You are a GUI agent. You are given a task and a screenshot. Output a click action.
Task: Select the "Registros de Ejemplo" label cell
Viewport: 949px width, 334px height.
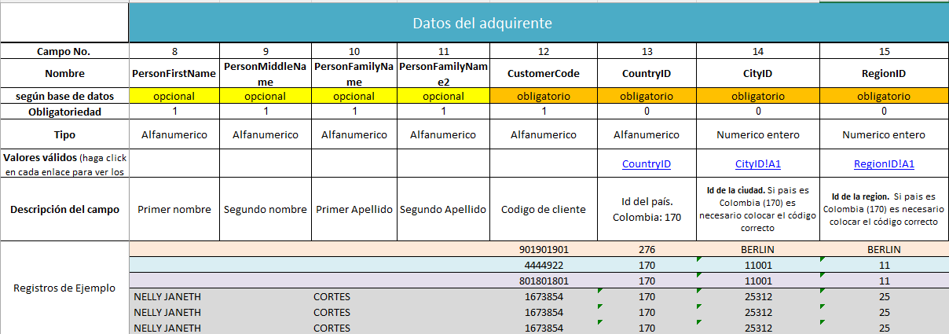pos(64,288)
